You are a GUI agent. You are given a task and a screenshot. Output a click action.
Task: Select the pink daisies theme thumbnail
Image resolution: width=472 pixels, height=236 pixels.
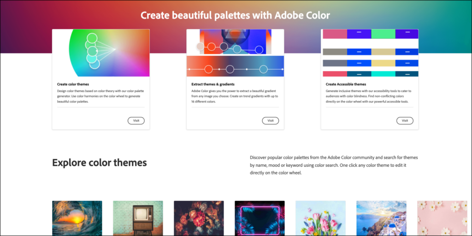(x=442, y=218)
